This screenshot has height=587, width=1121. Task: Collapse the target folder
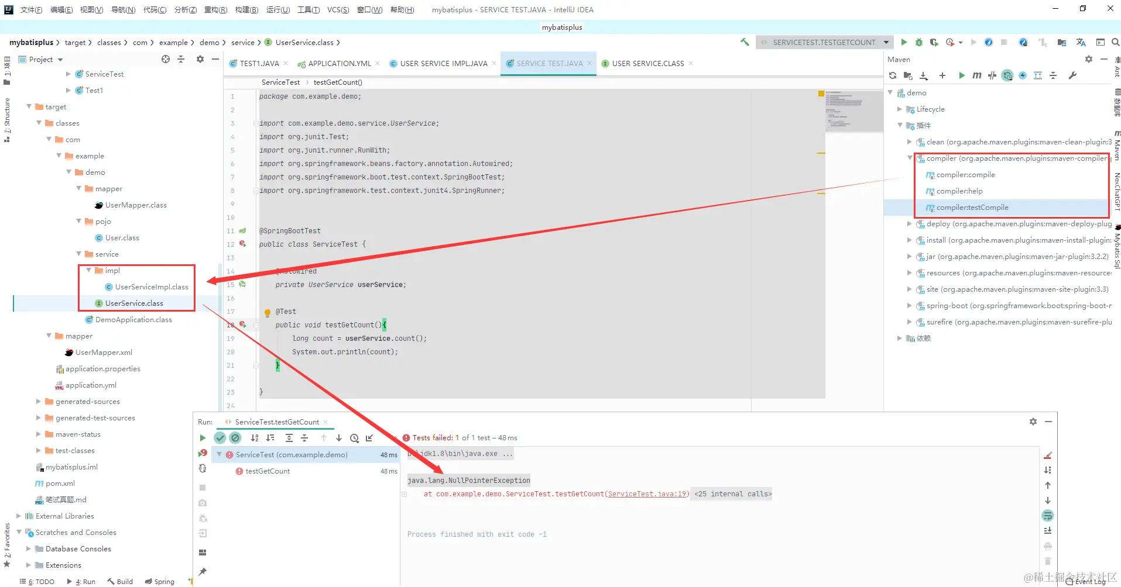tap(29, 106)
